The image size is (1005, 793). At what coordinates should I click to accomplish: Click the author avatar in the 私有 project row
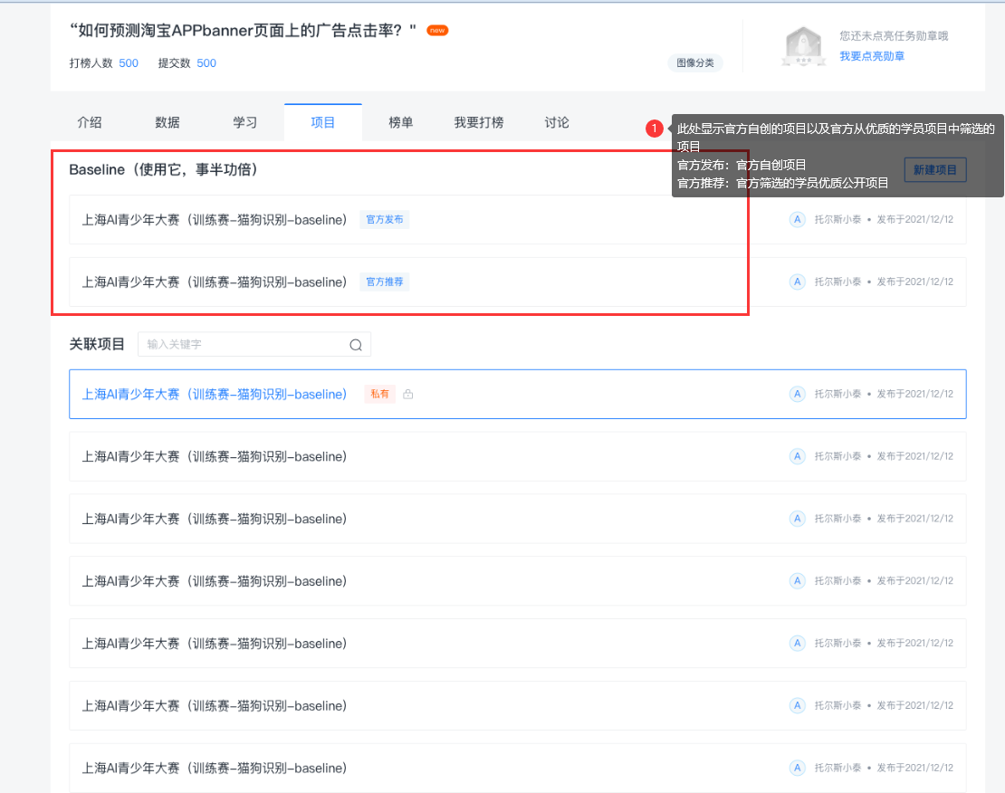pos(797,395)
